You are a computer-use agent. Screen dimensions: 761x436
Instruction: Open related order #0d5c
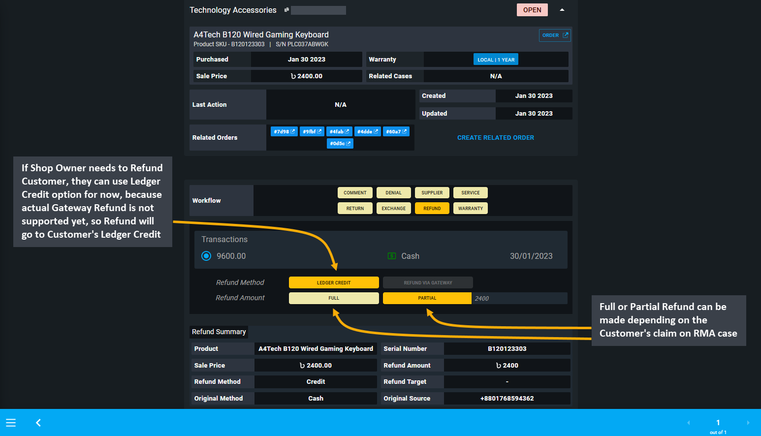(x=340, y=144)
